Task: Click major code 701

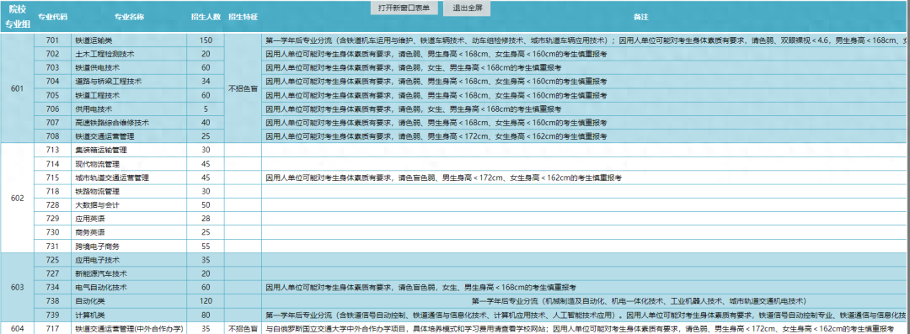Action: tap(53, 40)
